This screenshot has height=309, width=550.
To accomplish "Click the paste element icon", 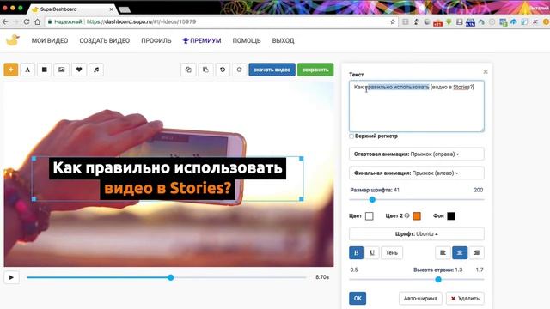I will pos(205,70).
